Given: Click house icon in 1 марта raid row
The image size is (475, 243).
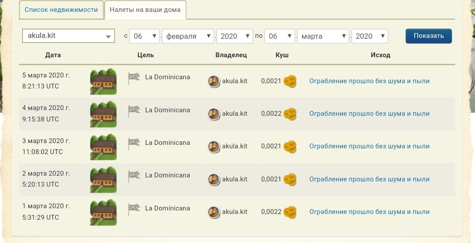Looking at the screenshot, I should [x=103, y=212].
